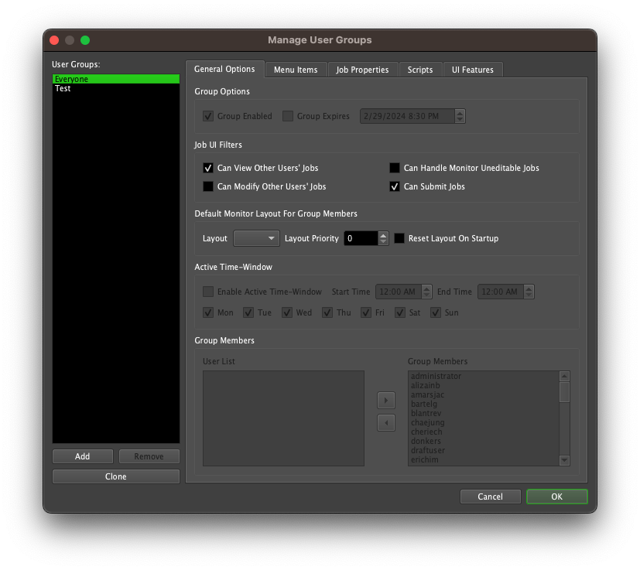640x570 pixels.
Task: Uncheck the Sat day checkbox
Action: [400, 312]
